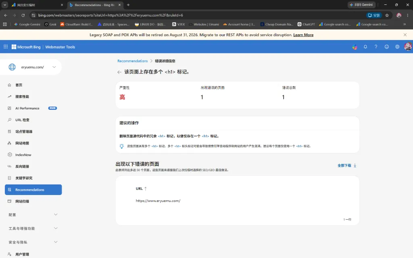Expand the 配置 section
This screenshot has height=258, width=413.
[x=33, y=215]
